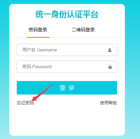Click the 用户名 Username placeholder text

(x=39, y=50)
